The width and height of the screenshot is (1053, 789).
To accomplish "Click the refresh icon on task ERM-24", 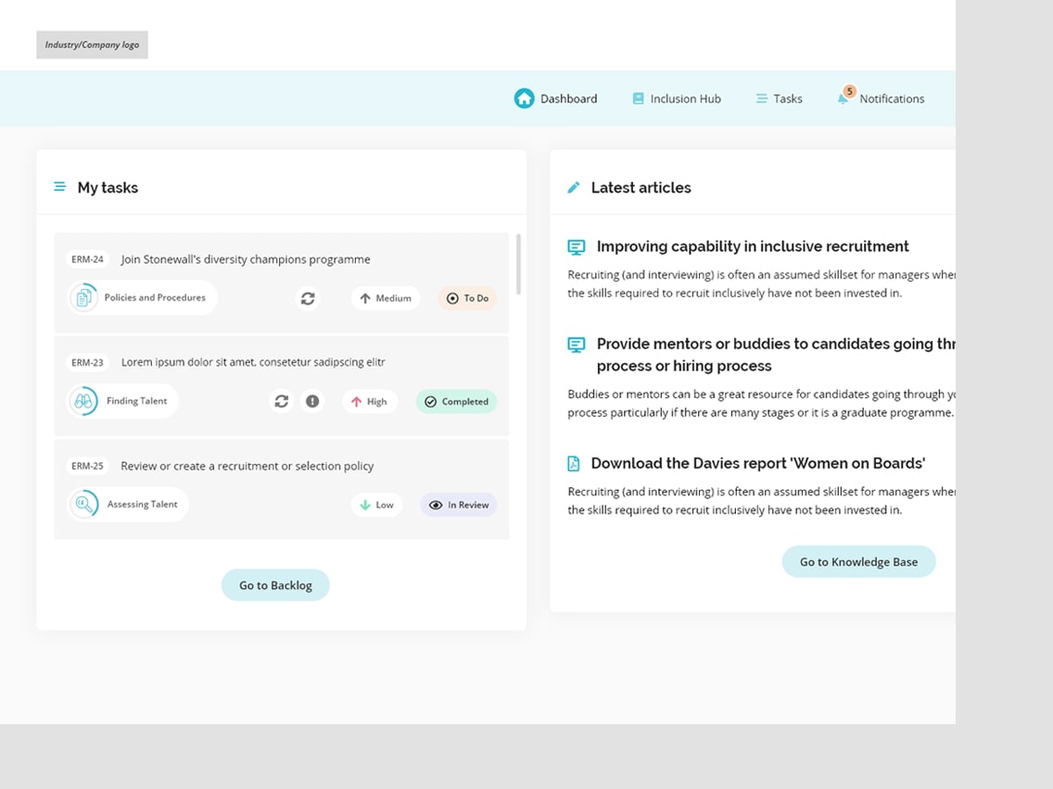I will 308,298.
